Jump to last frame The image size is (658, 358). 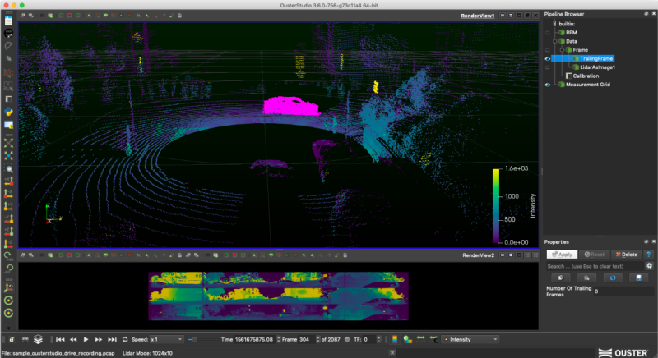coord(112,340)
